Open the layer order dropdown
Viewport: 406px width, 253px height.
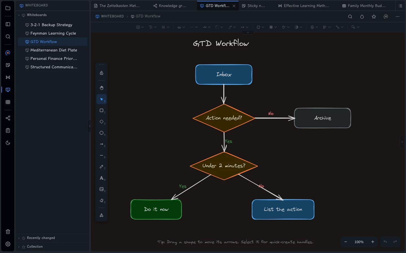(314, 27)
